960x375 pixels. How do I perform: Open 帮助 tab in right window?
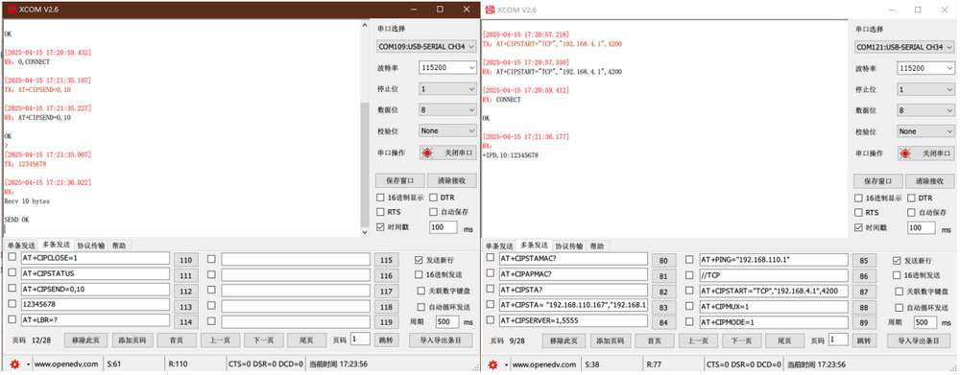coord(597,246)
